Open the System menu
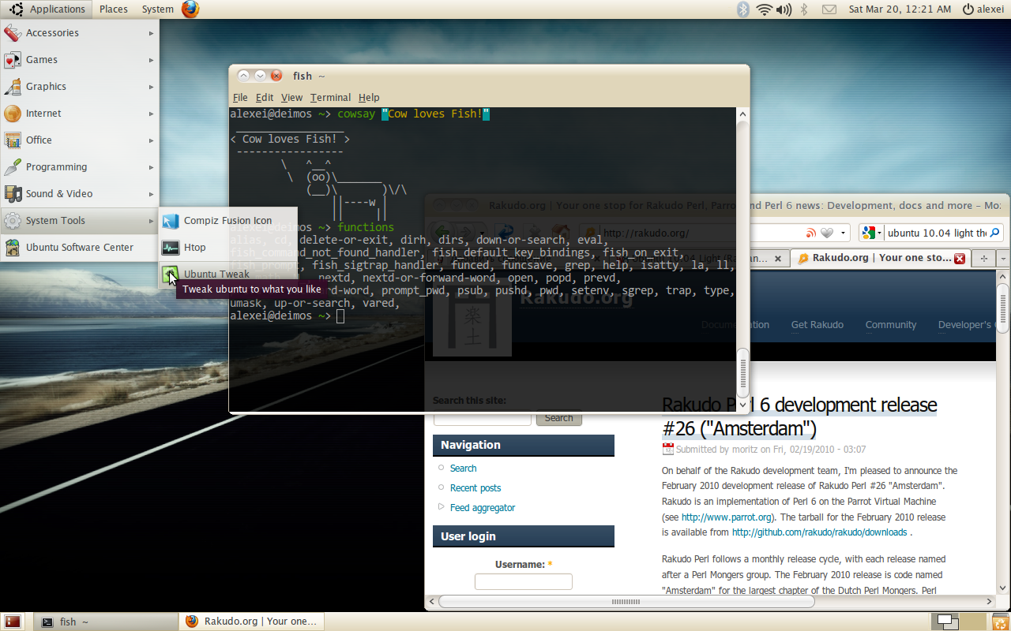Screen dimensions: 1011x631 point(157,9)
